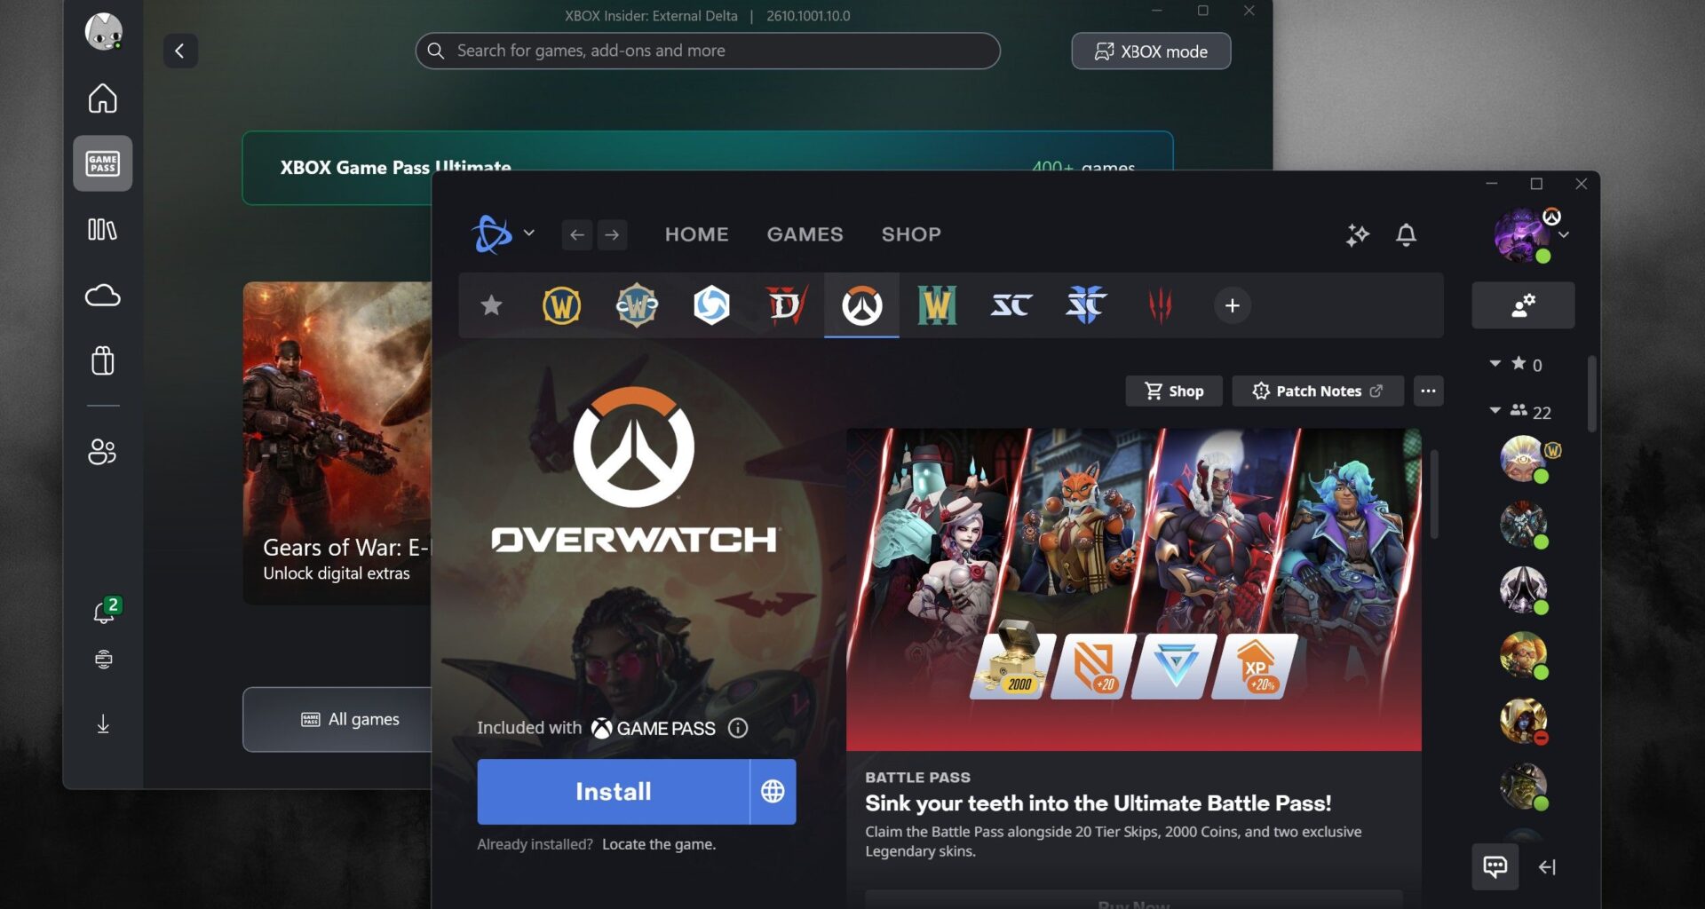Click friends list scrollbar
This screenshot has height=909, width=1705.
(1591, 394)
